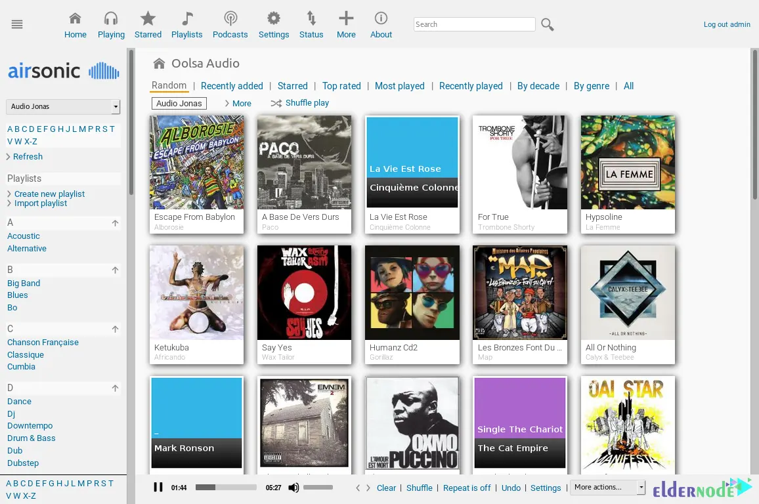Open the More actions dropdown
The width and height of the screenshot is (759, 504).
(607, 487)
